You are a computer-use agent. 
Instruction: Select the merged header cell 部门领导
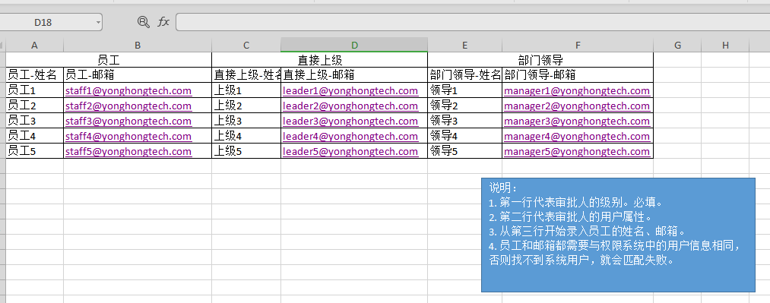tap(540, 60)
